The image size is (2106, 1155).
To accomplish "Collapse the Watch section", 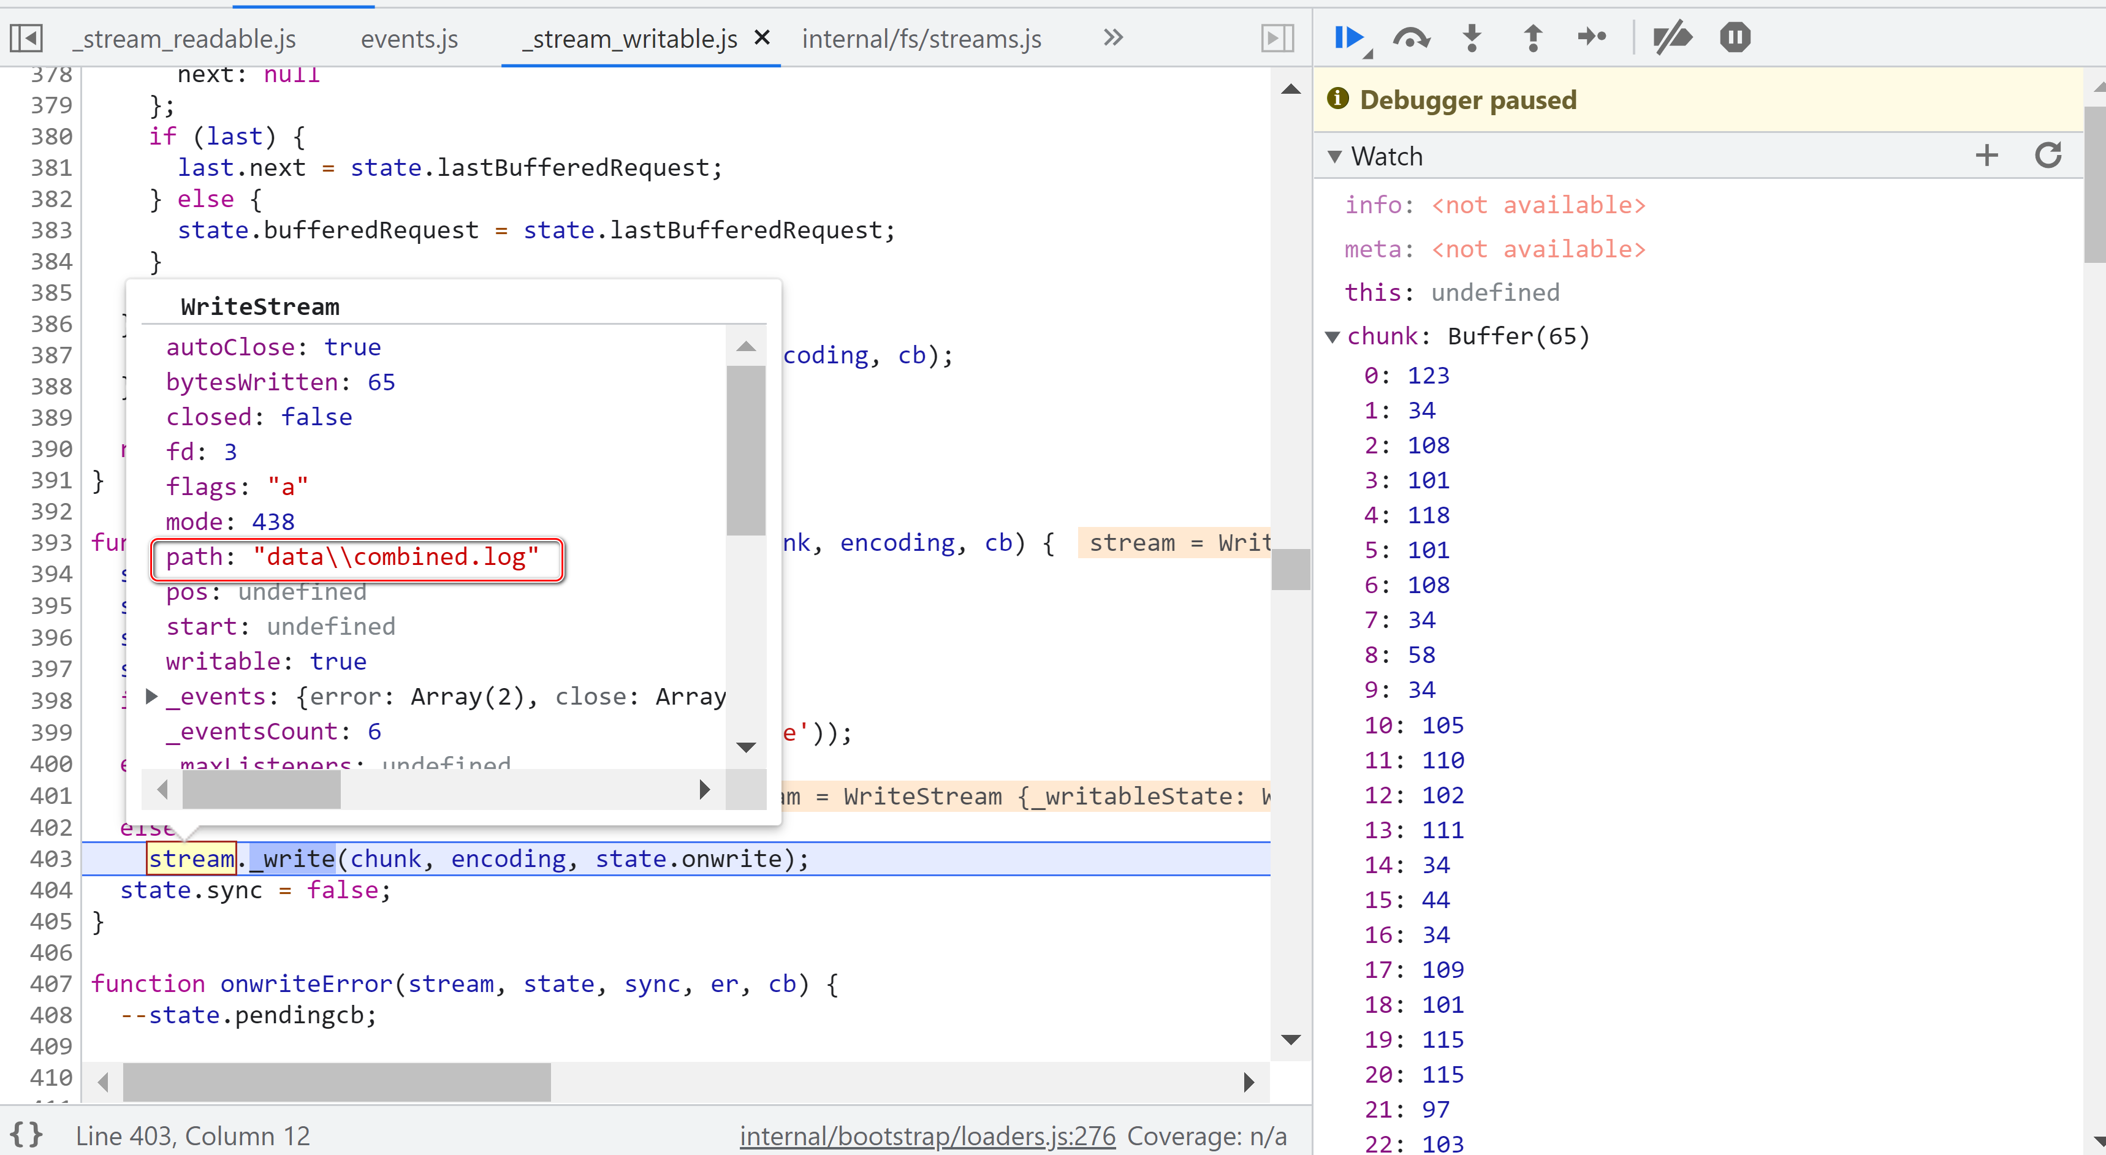I will point(1335,156).
